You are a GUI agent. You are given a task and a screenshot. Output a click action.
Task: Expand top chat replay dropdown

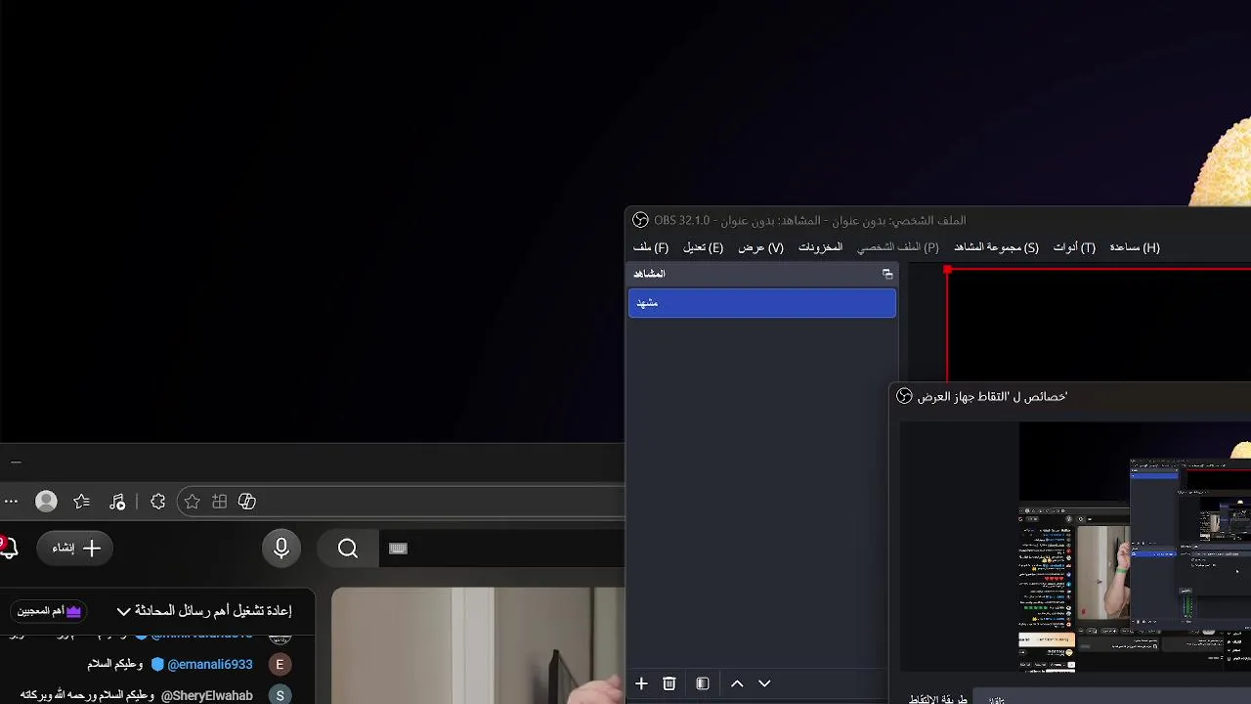click(x=204, y=611)
